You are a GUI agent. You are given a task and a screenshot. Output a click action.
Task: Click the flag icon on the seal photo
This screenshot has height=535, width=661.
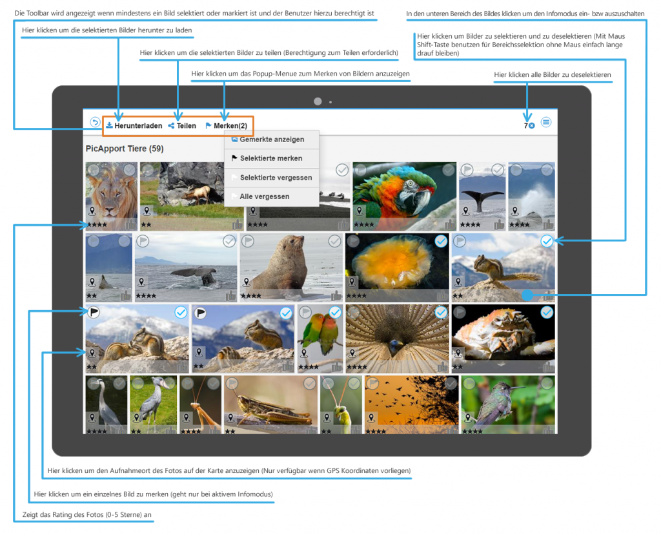247,241
